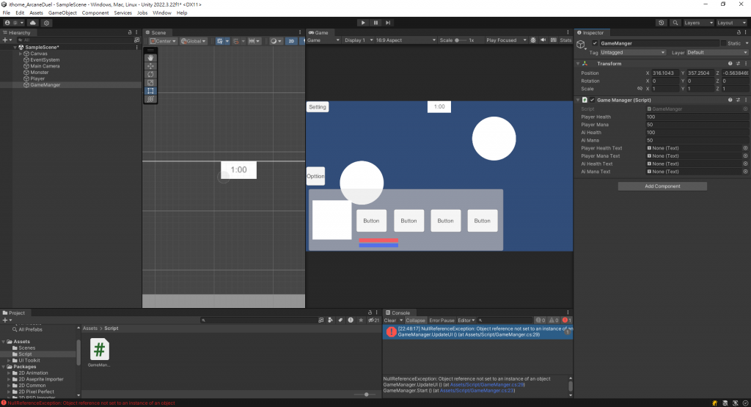Toggle the GameManger active checkbox
The image size is (751, 407).
[x=595, y=43]
